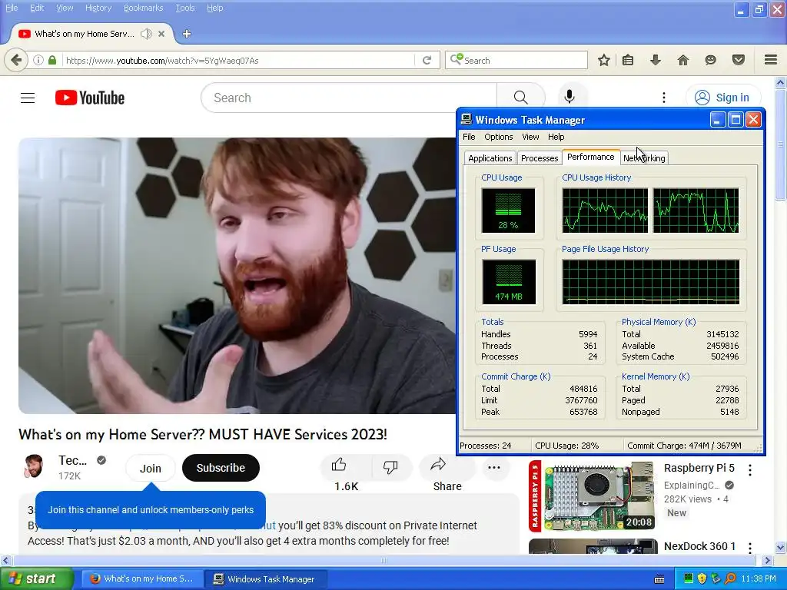
Task: Click the page scrollbar down arrow
Action: point(781,547)
